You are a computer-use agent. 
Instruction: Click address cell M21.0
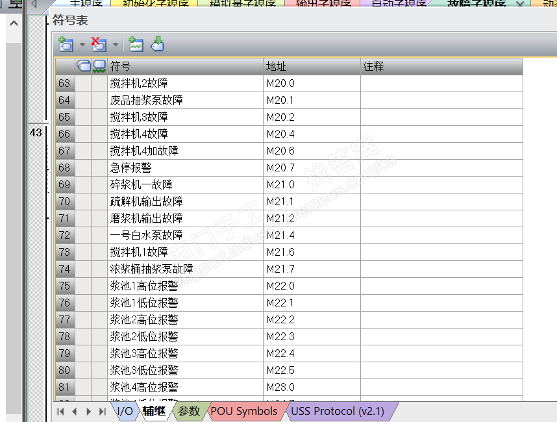[x=312, y=184]
